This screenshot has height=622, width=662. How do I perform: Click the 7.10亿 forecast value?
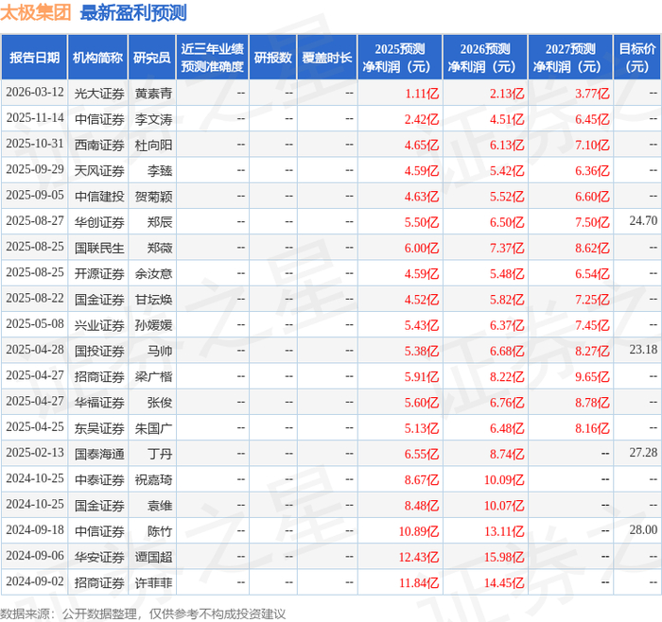click(592, 146)
